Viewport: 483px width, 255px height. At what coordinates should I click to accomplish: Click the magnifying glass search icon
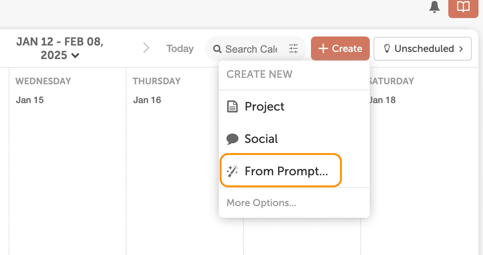pyautogui.click(x=217, y=49)
